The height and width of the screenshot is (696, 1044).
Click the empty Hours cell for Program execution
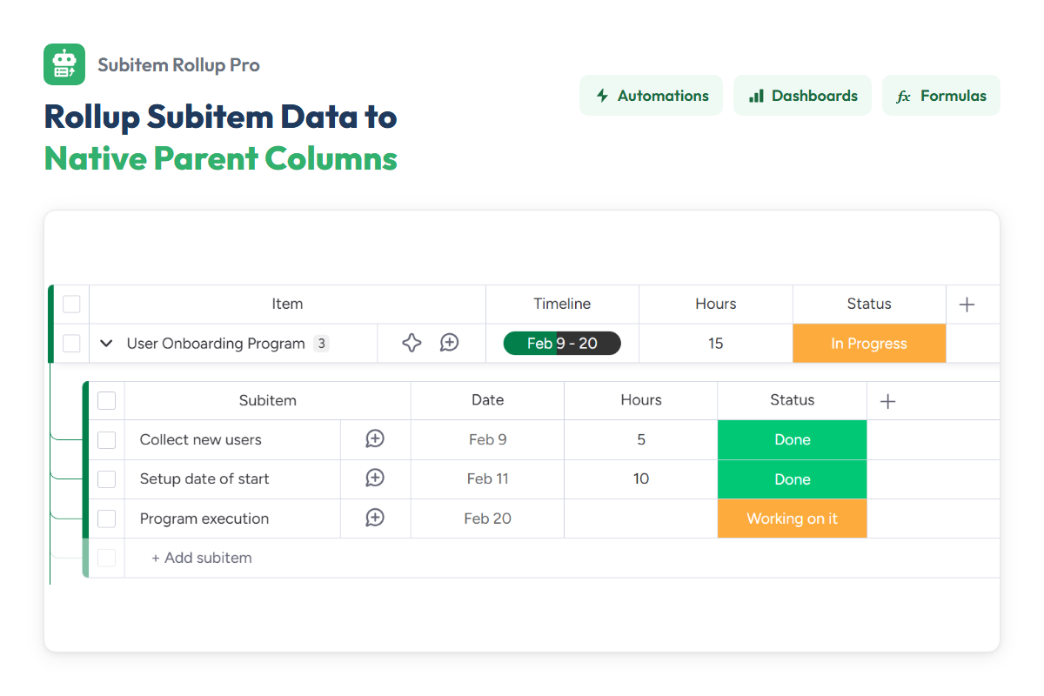click(640, 519)
